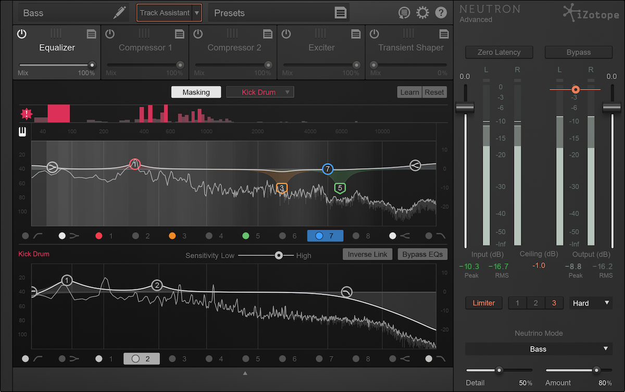Switch to the Transient Shaper module
625x392 pixels.
410,47
